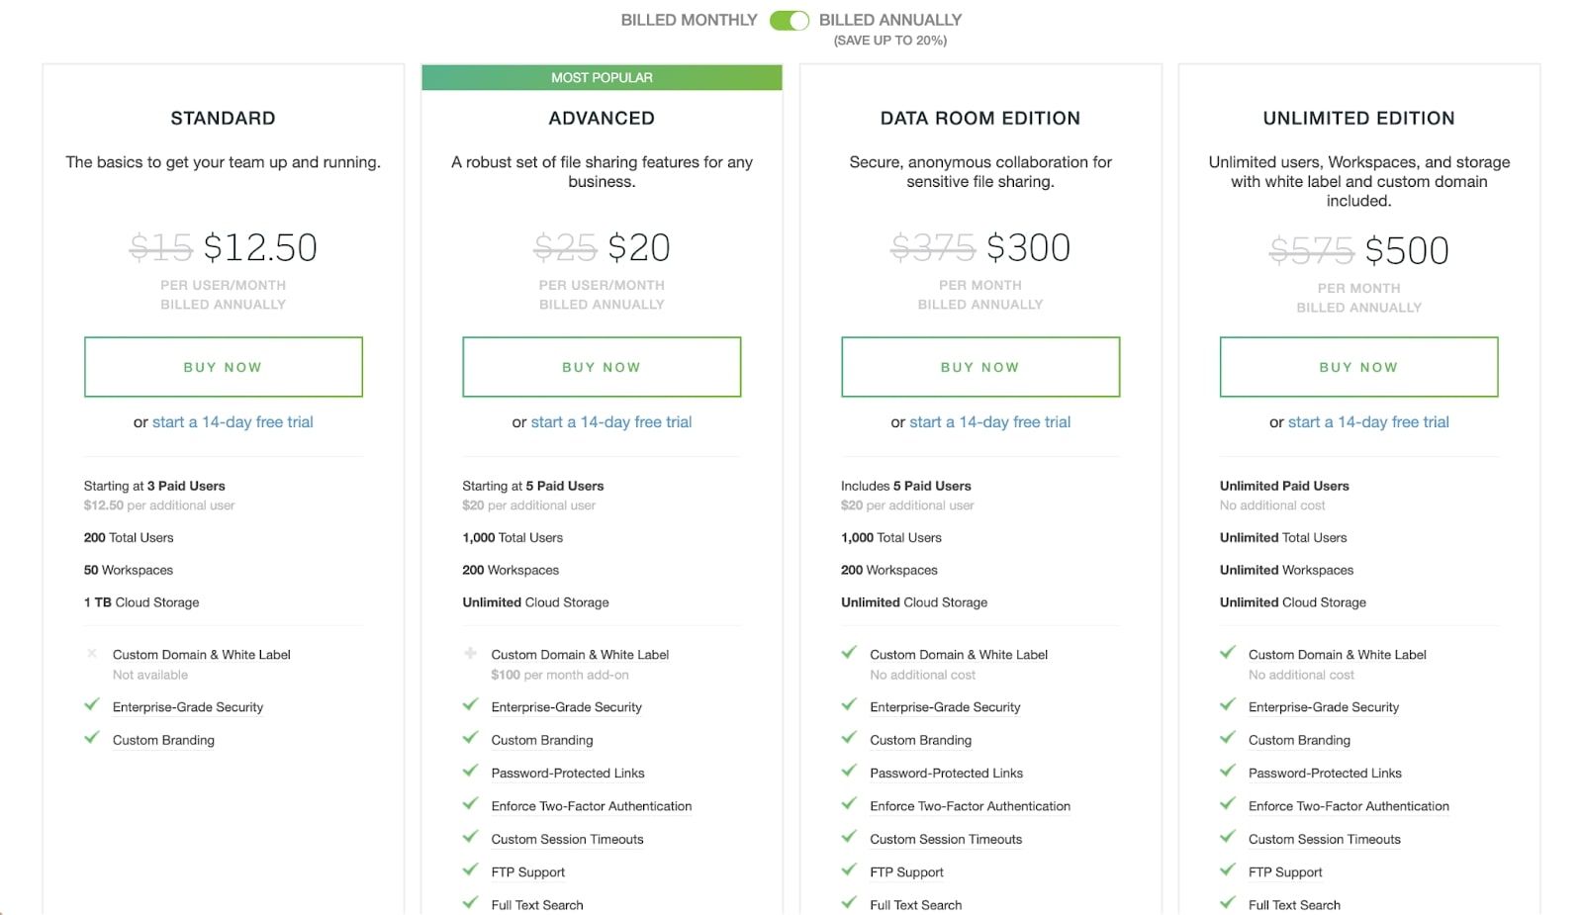Screen dimensions: 1583x915
Task: Click the Most Popular banner on Advanced
Action: pyautogui.click(x=602, y=77)
